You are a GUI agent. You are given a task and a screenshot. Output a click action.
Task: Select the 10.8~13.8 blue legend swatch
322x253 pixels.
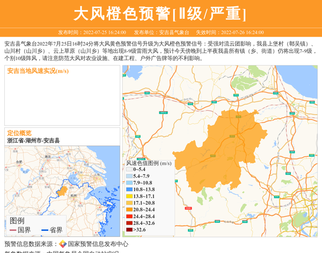pos(129,190)
